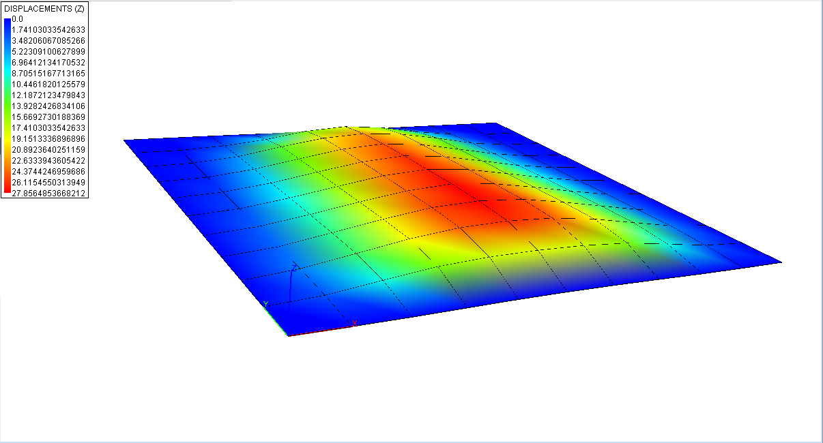The width and height of the screenshot is (823, 443).
Task: Click the red X axis label
Action: (x=354, y=322)
